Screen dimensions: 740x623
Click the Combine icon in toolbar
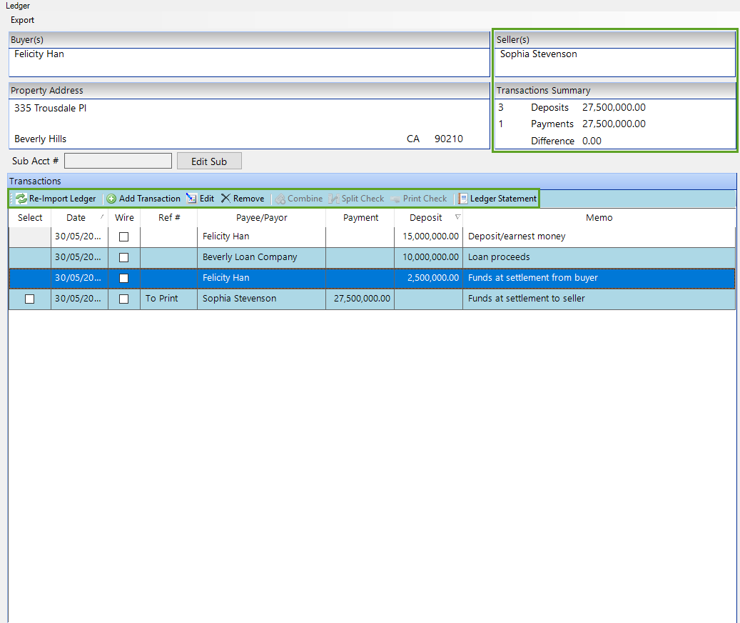280,199
